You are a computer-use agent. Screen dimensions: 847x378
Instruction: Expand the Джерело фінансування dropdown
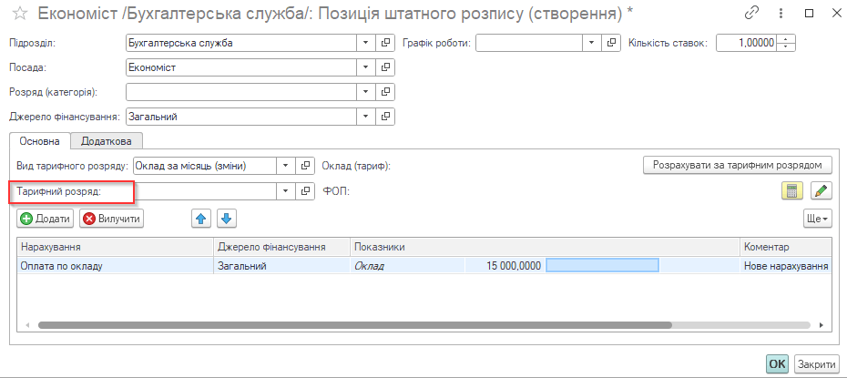click(365, 116)
